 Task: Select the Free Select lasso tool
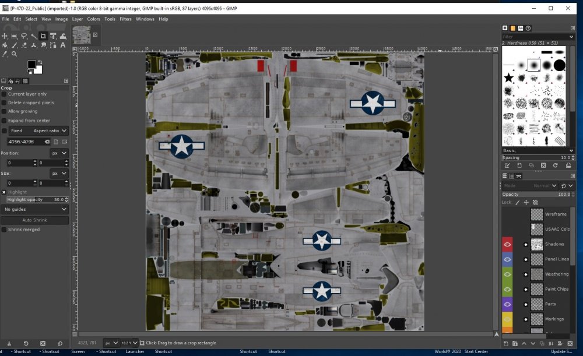(x=24, y=36)
